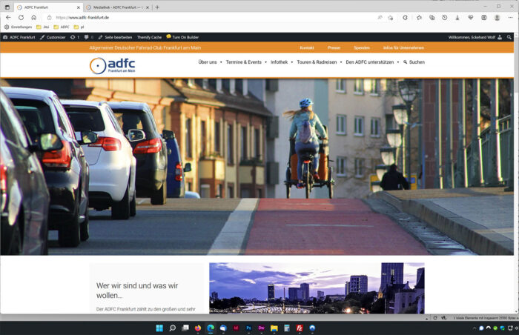Go to the browser home page icon
This screenshot has height=335, width=519.
(x=33, y=17)
